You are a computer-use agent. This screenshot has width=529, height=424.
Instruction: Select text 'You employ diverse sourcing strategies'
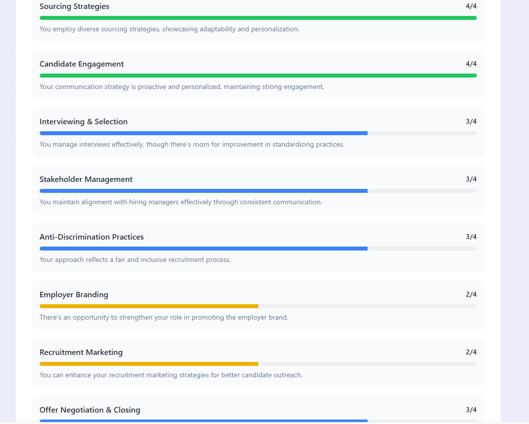[99, 29]
